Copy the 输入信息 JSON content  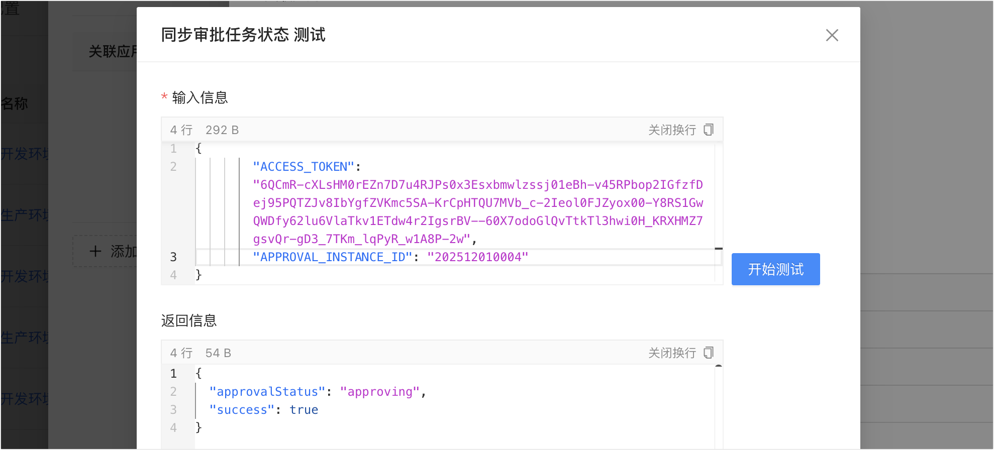709,130
